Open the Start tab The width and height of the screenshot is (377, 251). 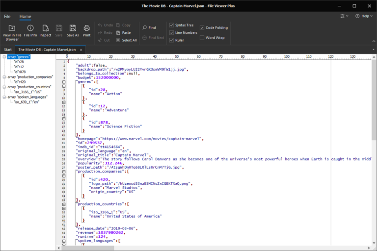[x=8, y=50]
